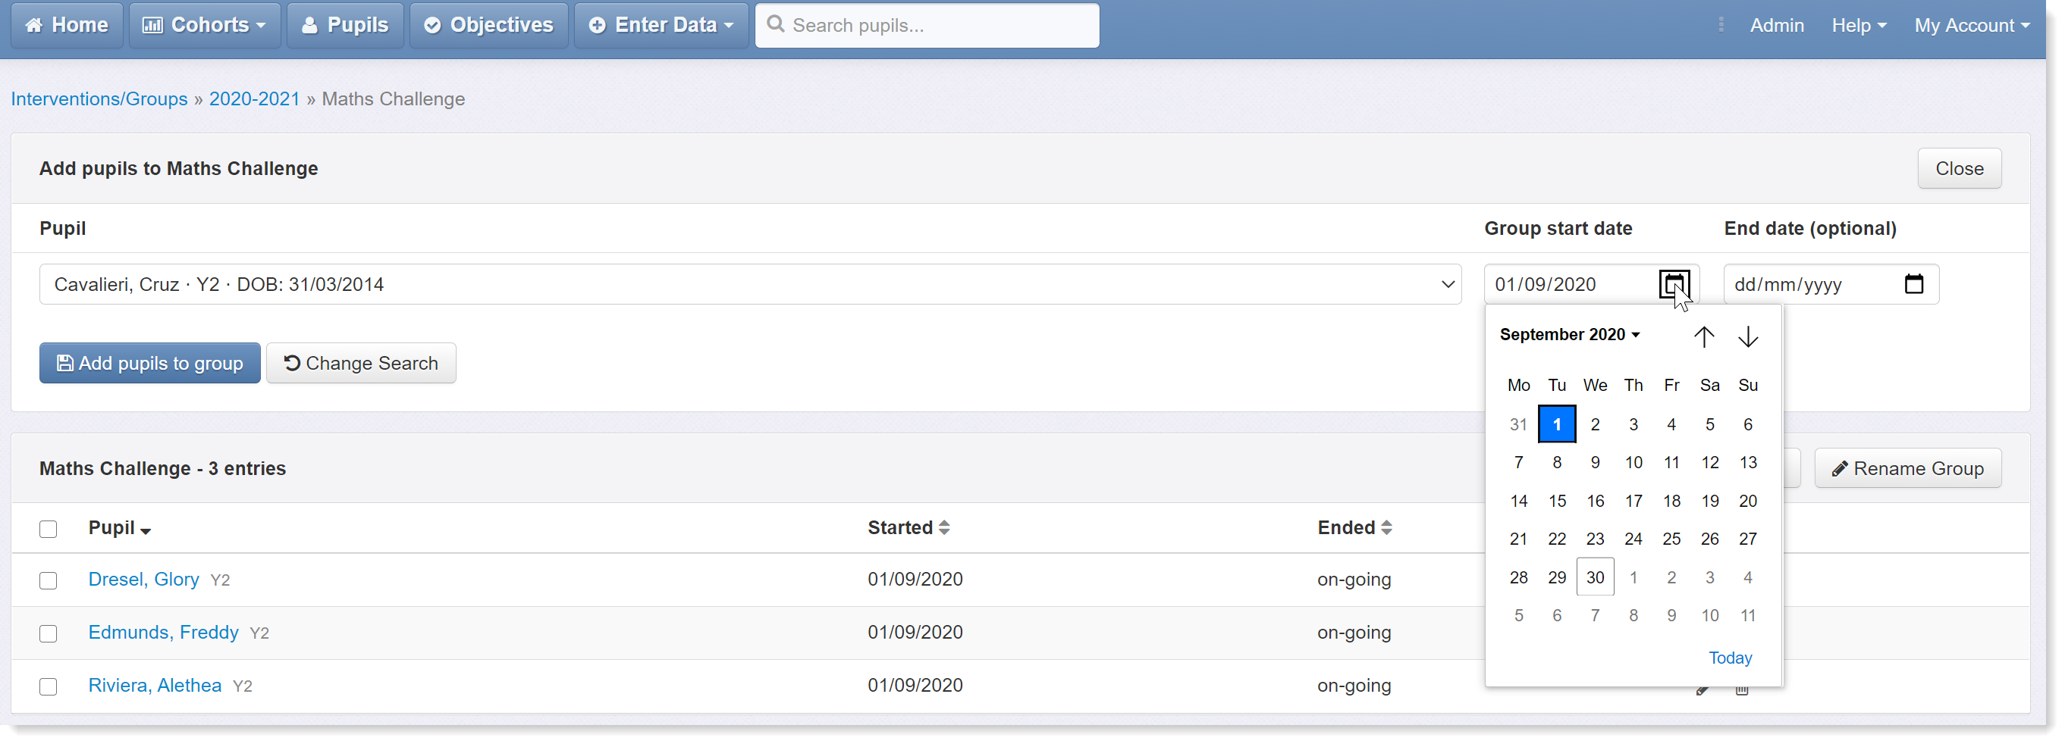2065x744 pixels.
Task: Tick checkbox for Riviera, Alethea
Action: click(x=48, y=686)
